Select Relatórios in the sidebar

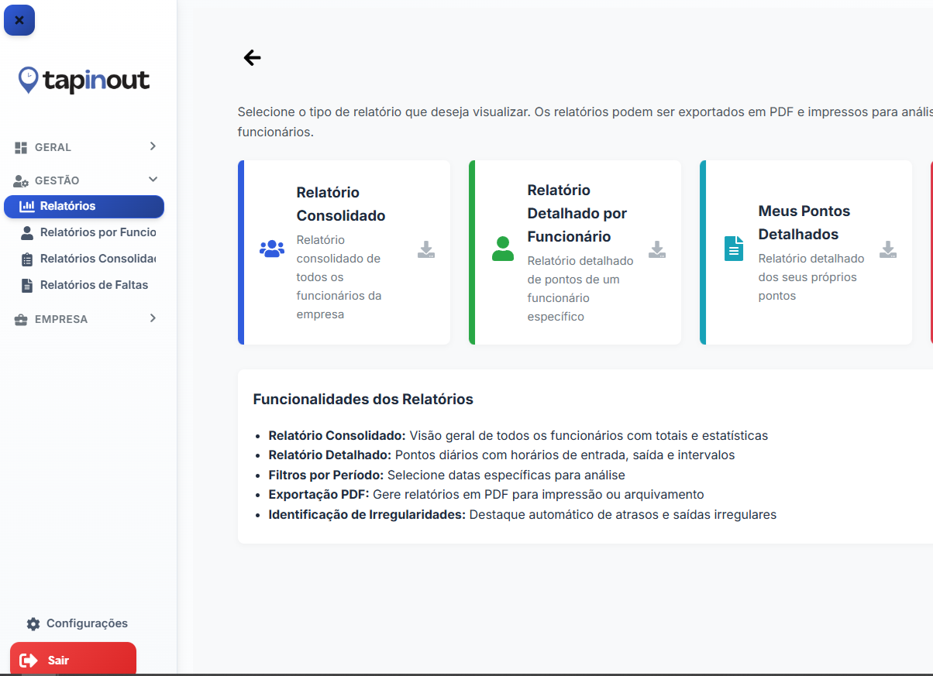[x=84, y=206]
